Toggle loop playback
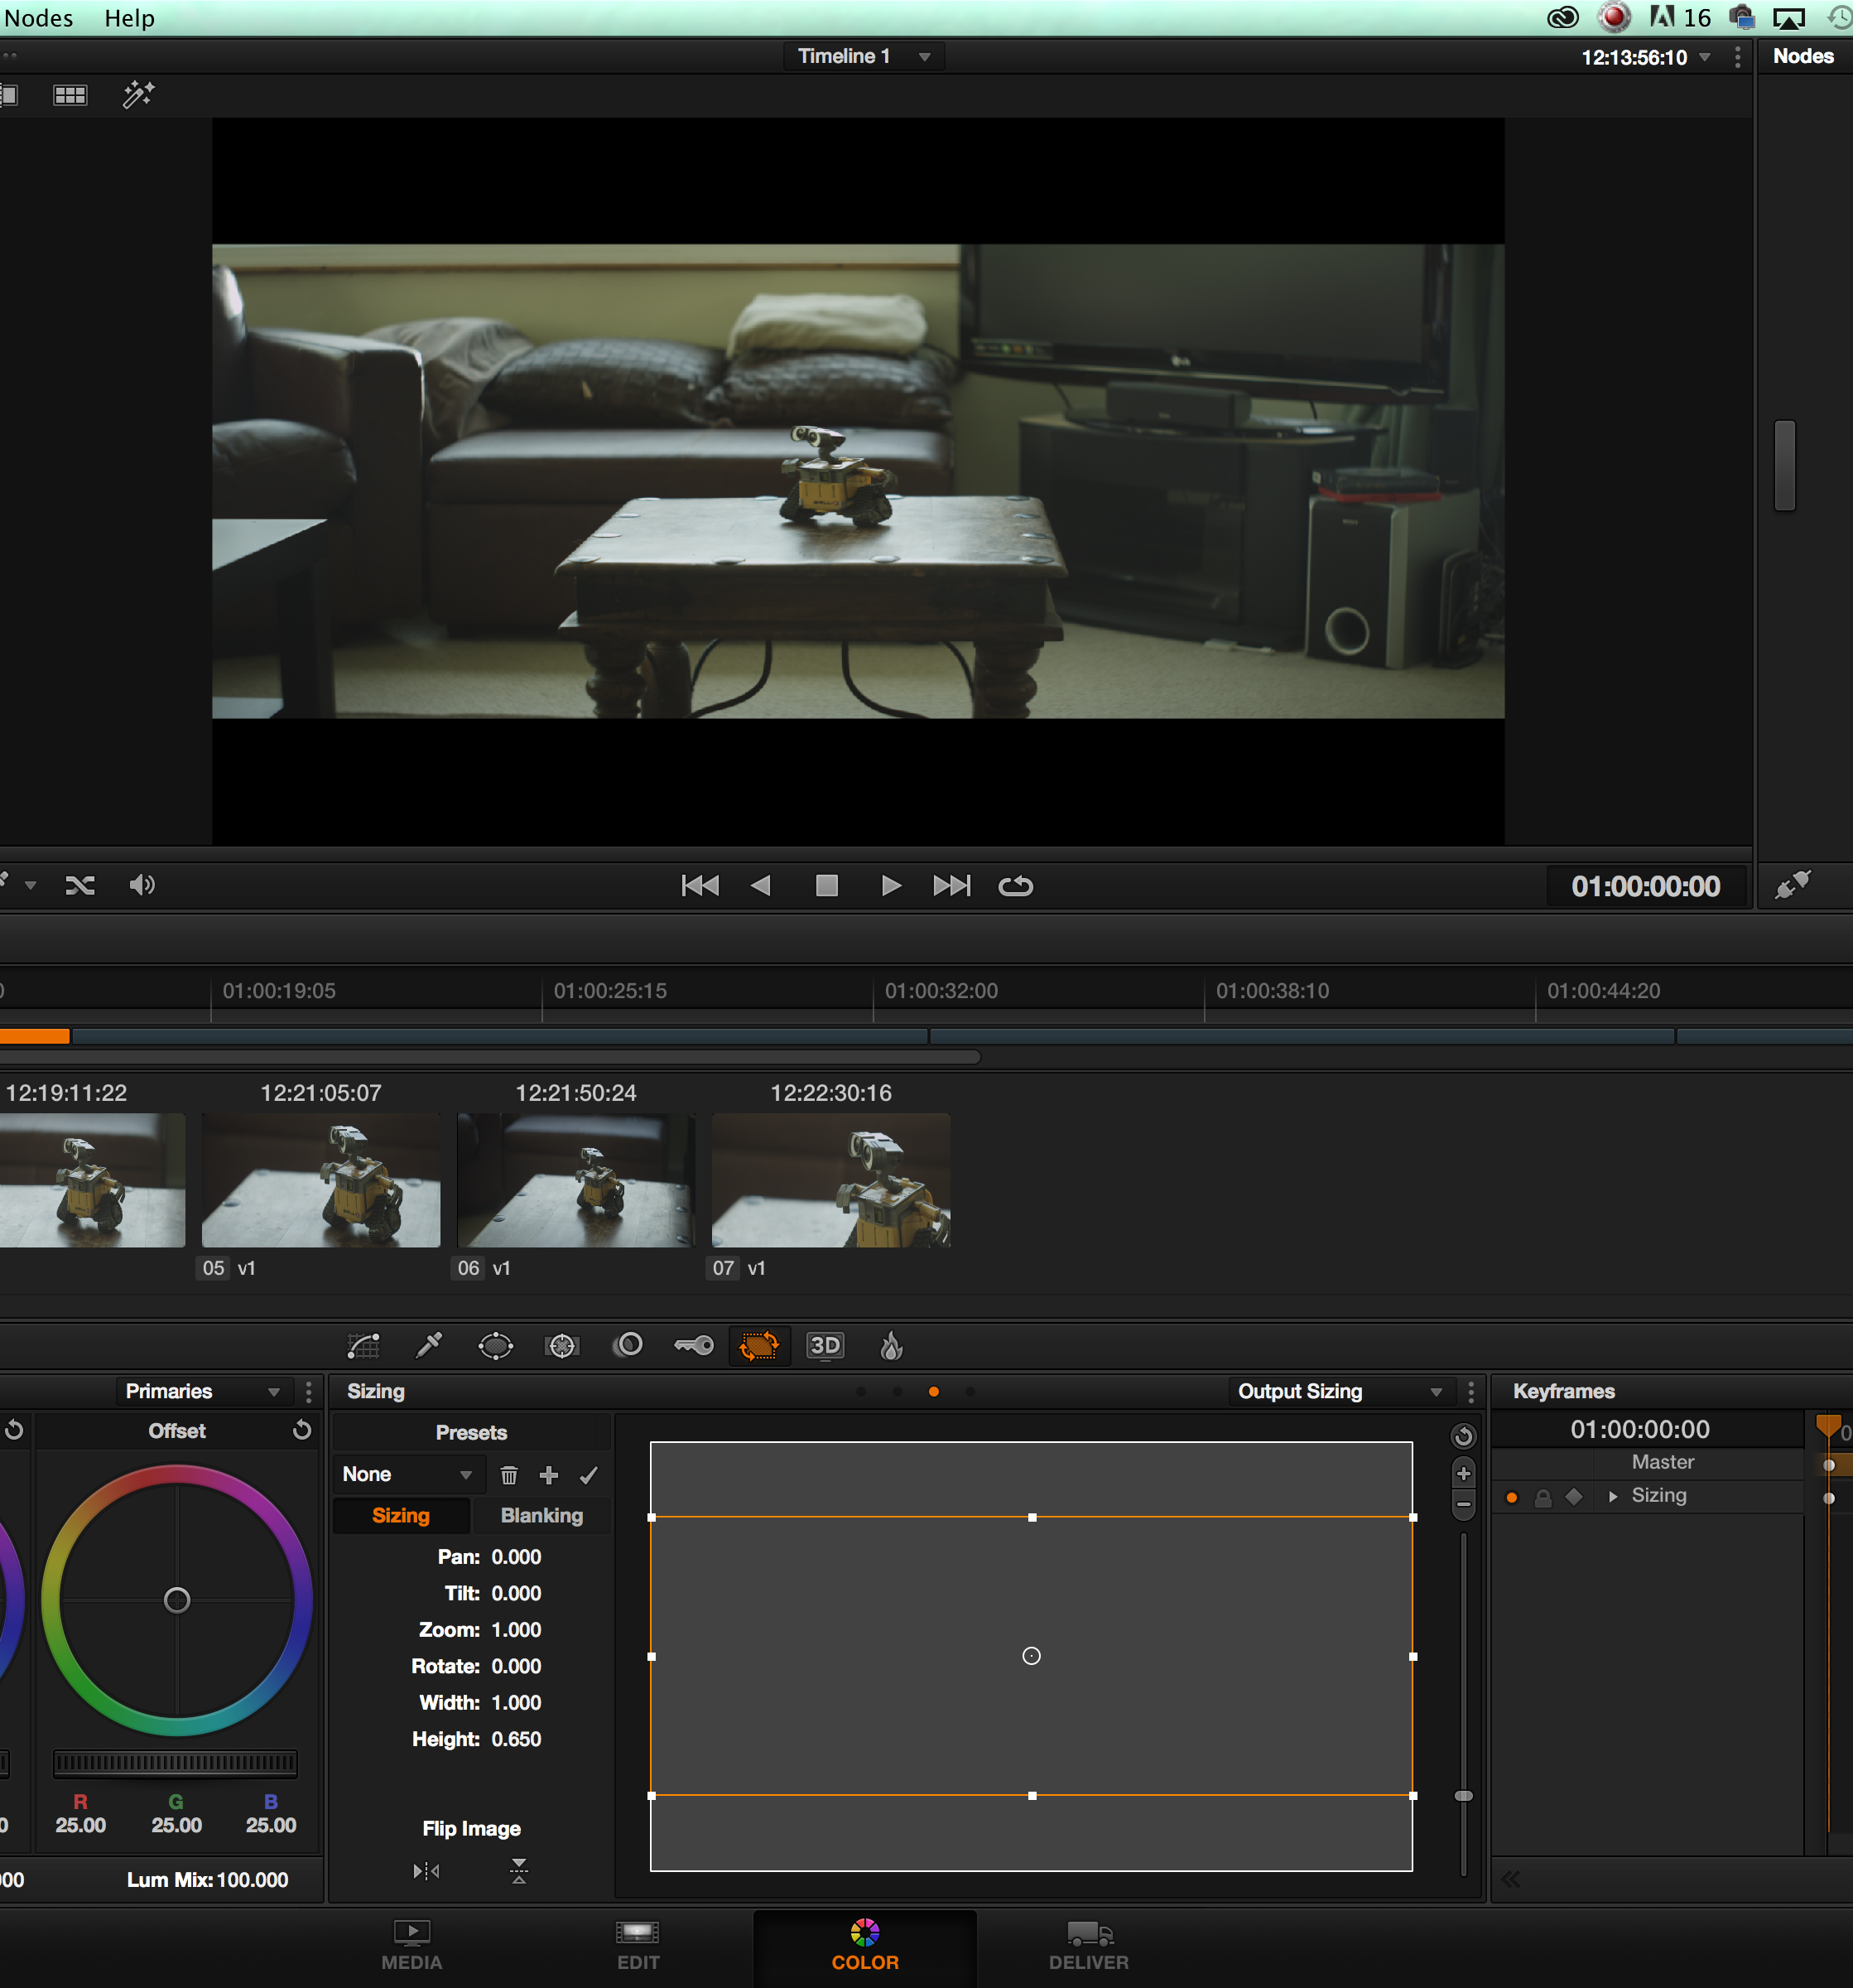The width and height of the screenshot is (1853, 1988). tap(1015, 886)
